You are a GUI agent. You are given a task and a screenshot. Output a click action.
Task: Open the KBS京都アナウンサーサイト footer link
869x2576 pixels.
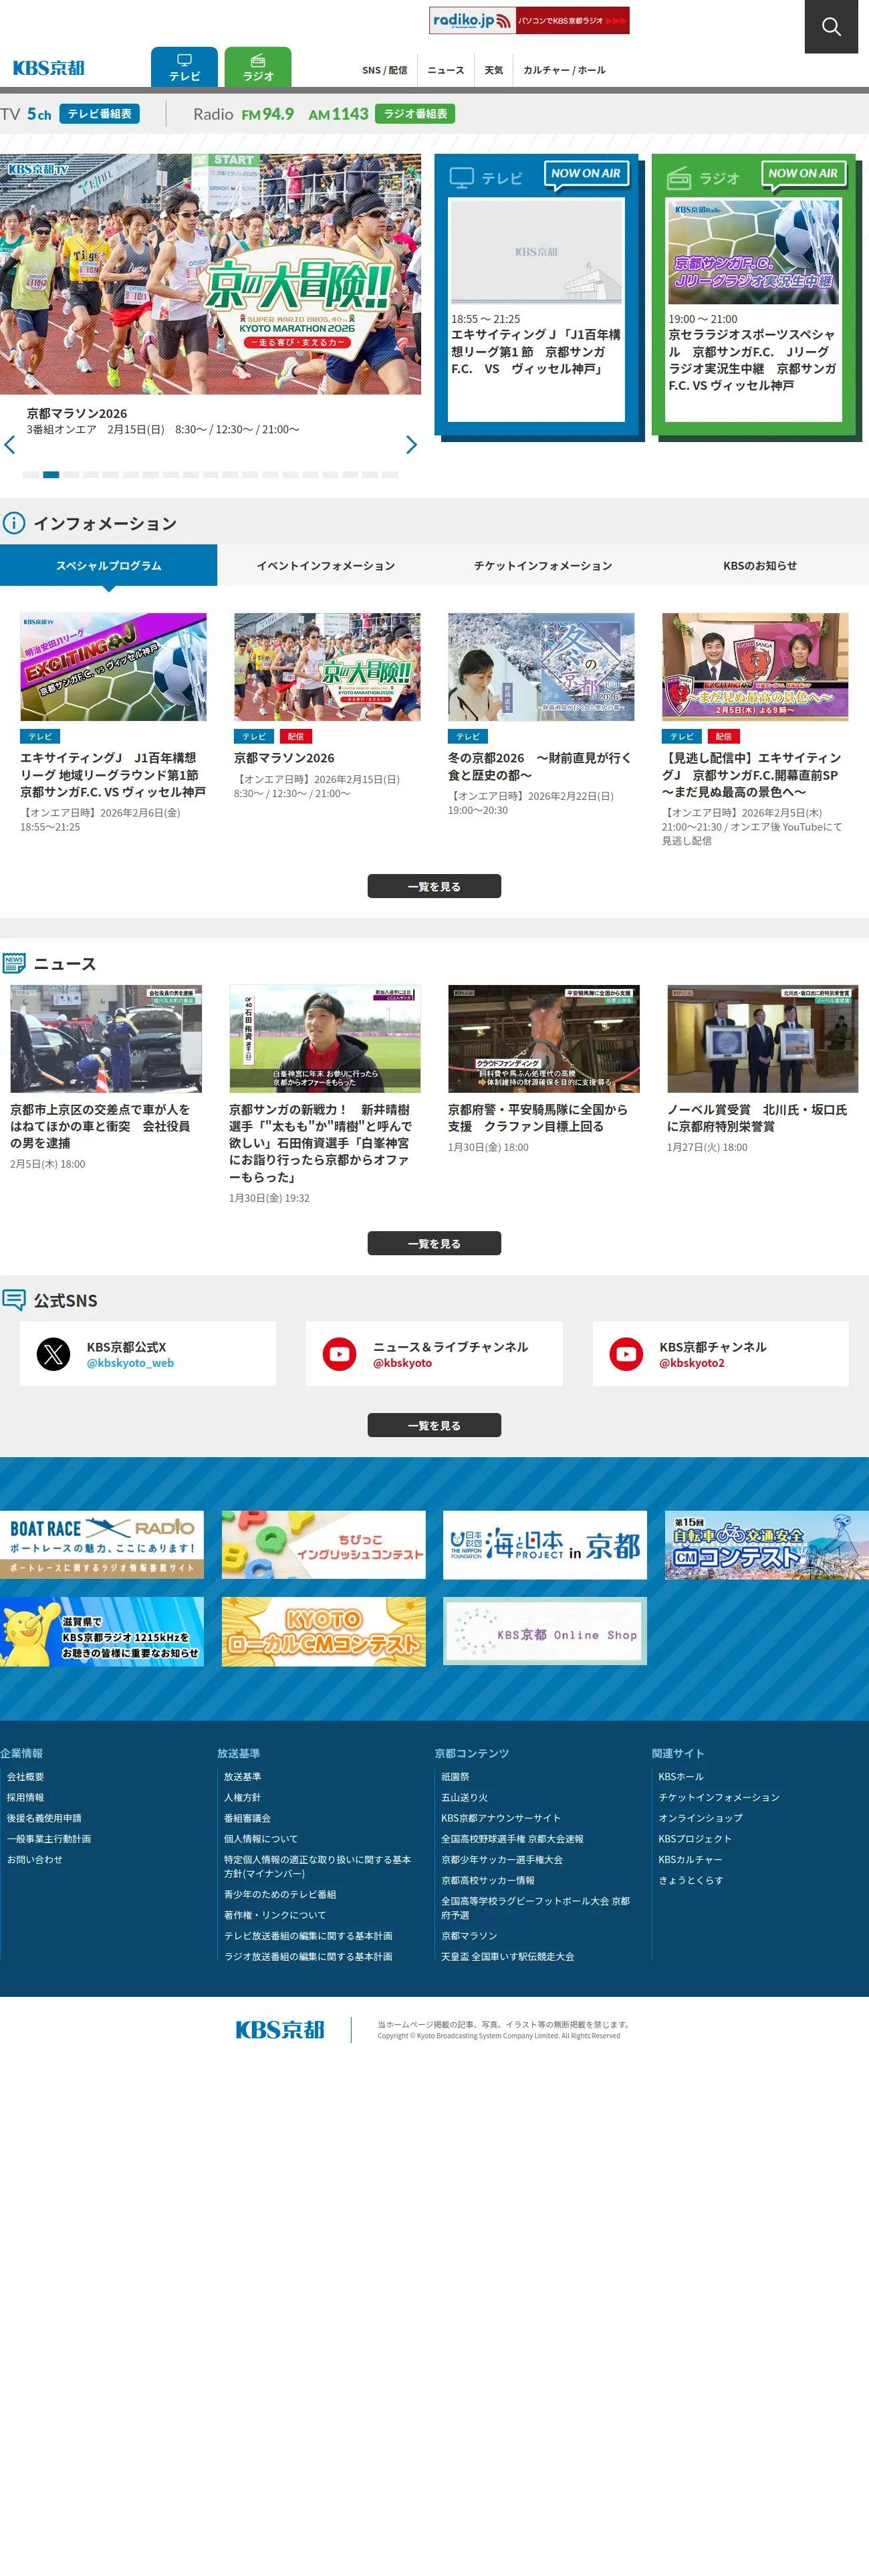tap(501, 1819)
